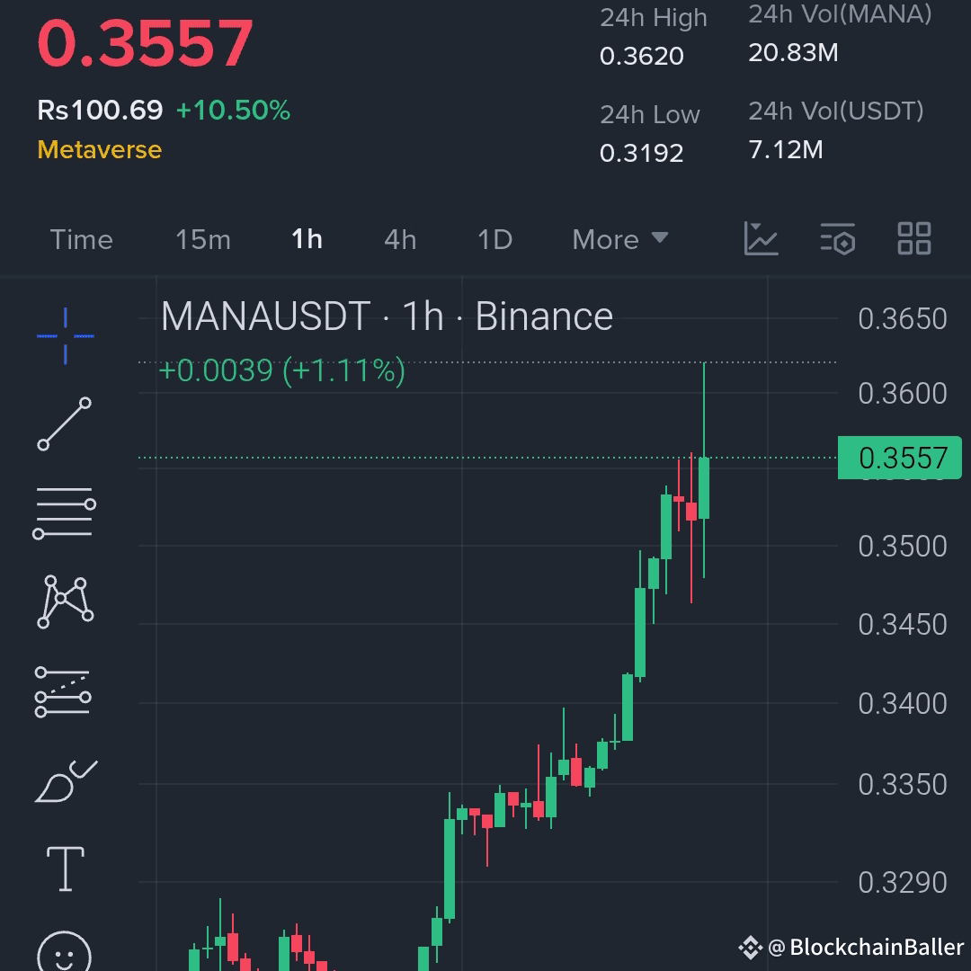Click the 0.3600 price axis label
The height and width of the screenshot is (971, 971).
(903, 393)
